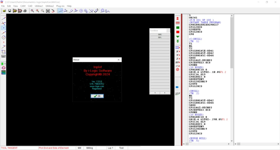Select the line drawing tool in left sidebar
This screenshot has height=150, width=280.
3,19
